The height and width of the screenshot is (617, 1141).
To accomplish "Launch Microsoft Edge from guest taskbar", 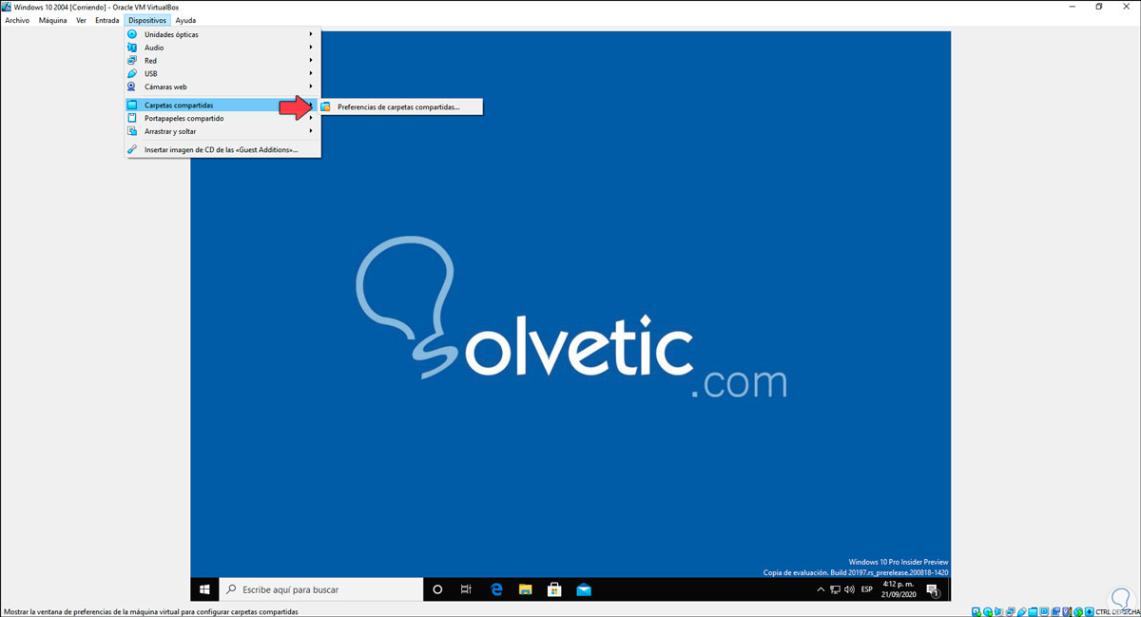I will (x=495, y=589).
